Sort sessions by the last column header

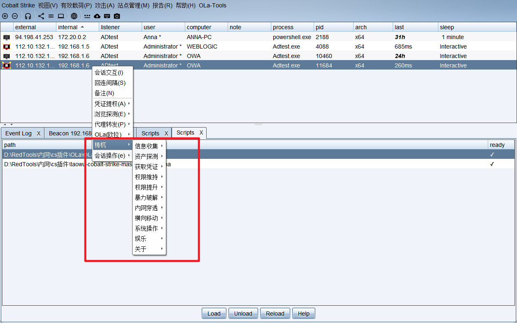[x=415, y=27]
